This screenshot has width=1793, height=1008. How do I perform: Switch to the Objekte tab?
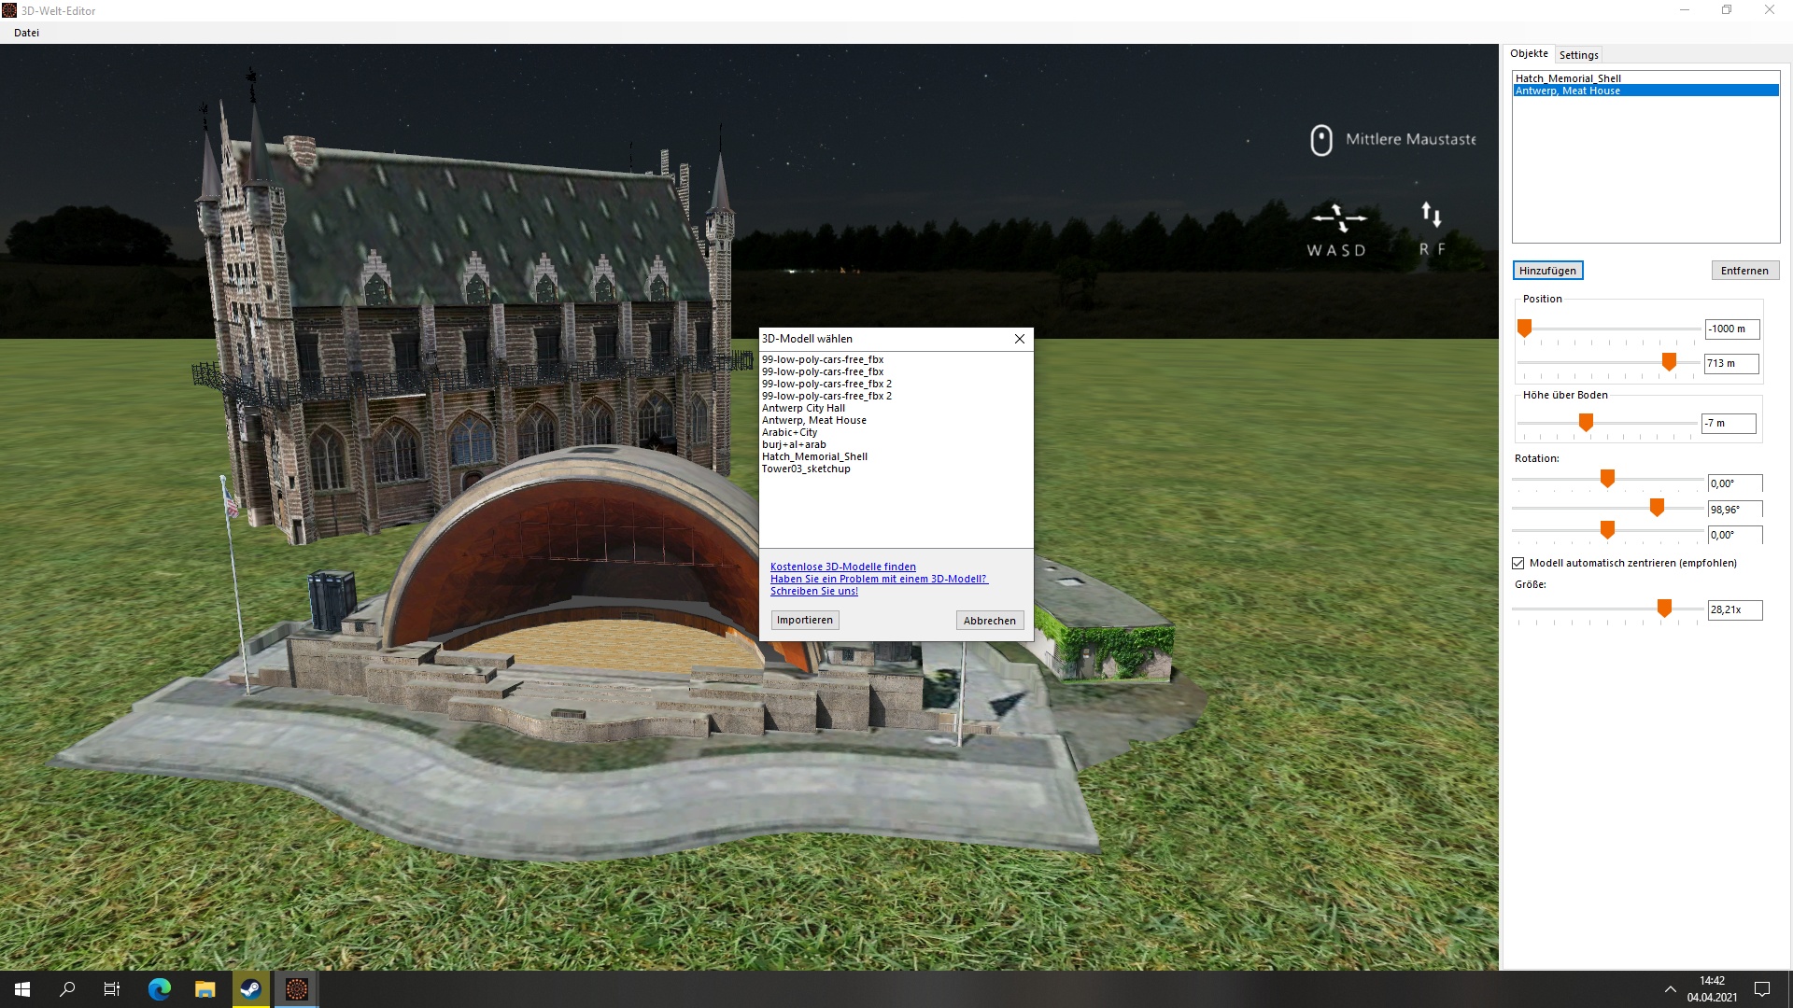(1529, 54)
